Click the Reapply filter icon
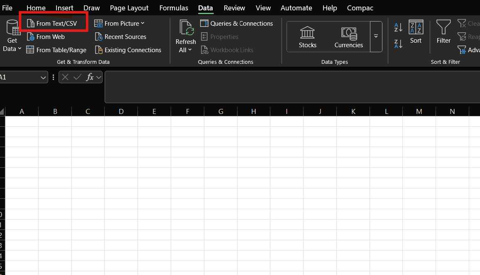This screenshot has width=480, height=275. [462, 36]
